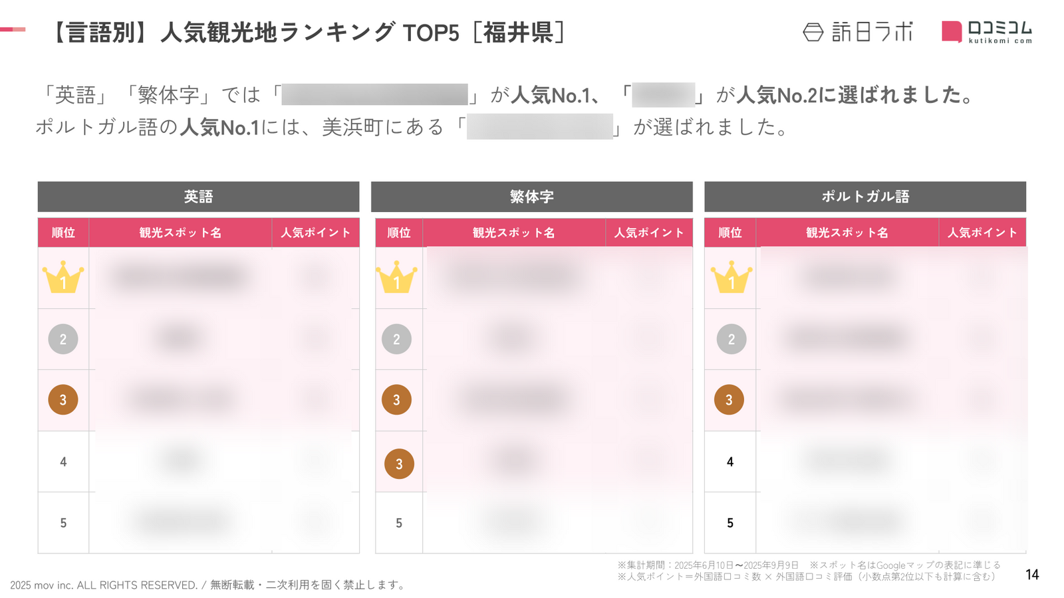Click the 英語 table header bar
1064x598 pixels.
[198, 197]
